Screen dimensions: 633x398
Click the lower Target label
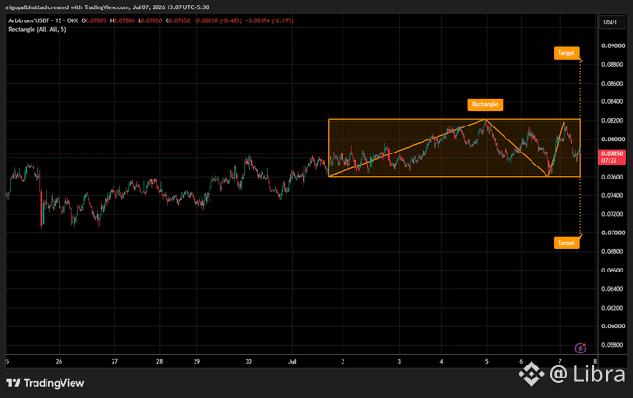point(566,243)
